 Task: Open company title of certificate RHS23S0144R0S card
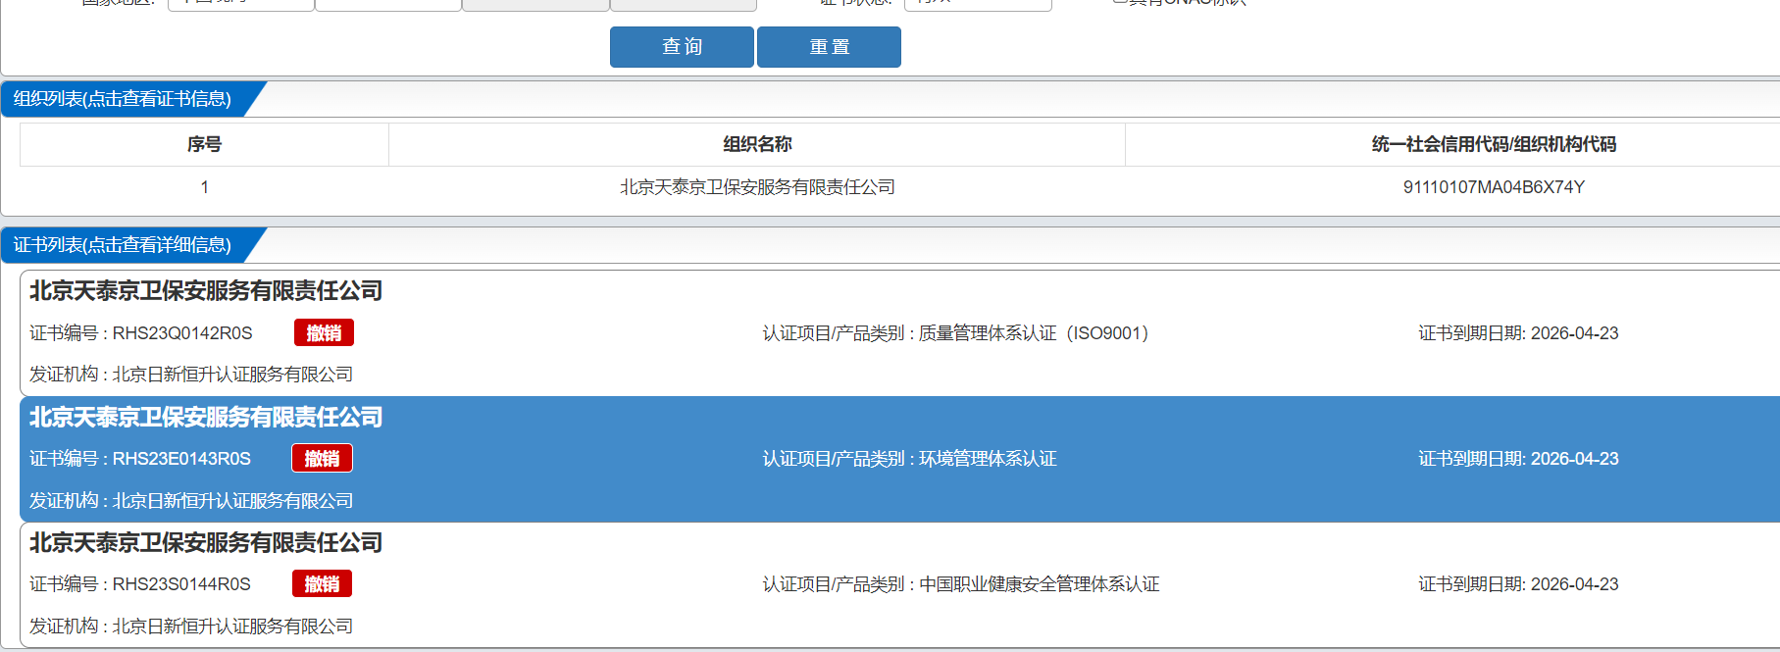[206, 543]
